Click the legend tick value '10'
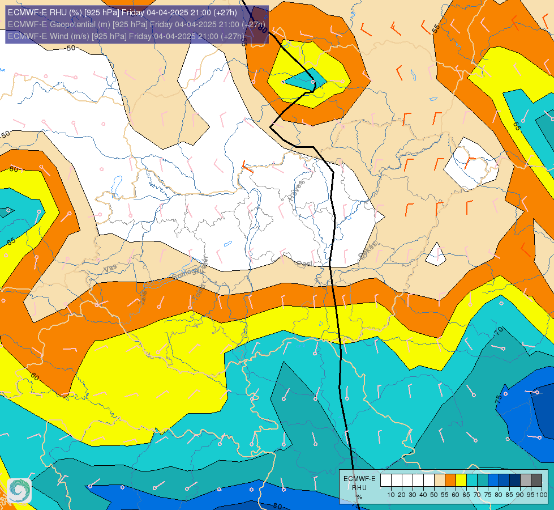The height and width of the screenshot is (510, 554). tap(391, 495)
